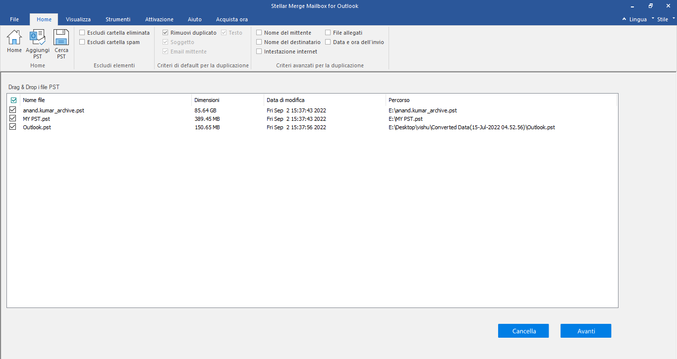Switch to the Attivazione tab
The height and width of the screenshot is (359, 677).
click(x=159, y=19)
